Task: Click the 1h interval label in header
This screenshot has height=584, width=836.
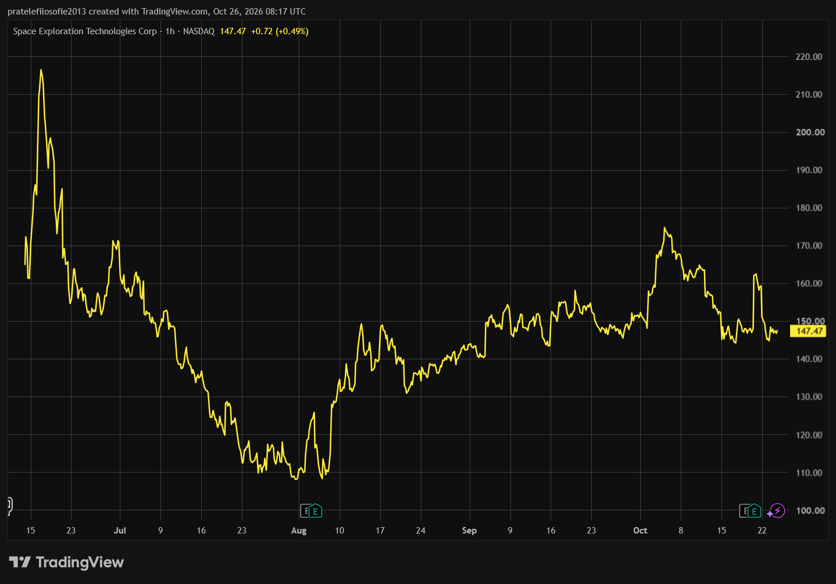Action: click(x=170, y=31)
